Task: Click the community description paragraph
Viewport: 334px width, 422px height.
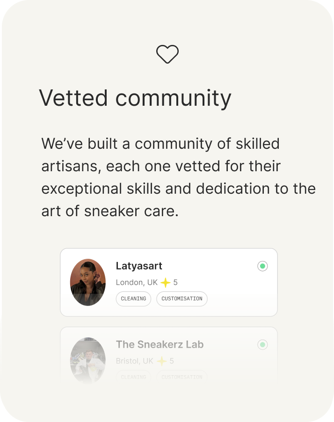Action: tap(178, 177)
